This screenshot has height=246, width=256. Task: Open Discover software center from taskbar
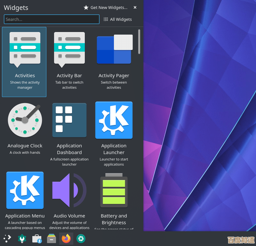point(37,238)
